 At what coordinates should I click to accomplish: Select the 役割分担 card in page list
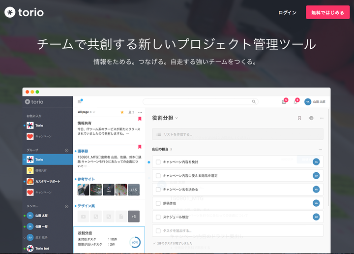tap(109, 240)
